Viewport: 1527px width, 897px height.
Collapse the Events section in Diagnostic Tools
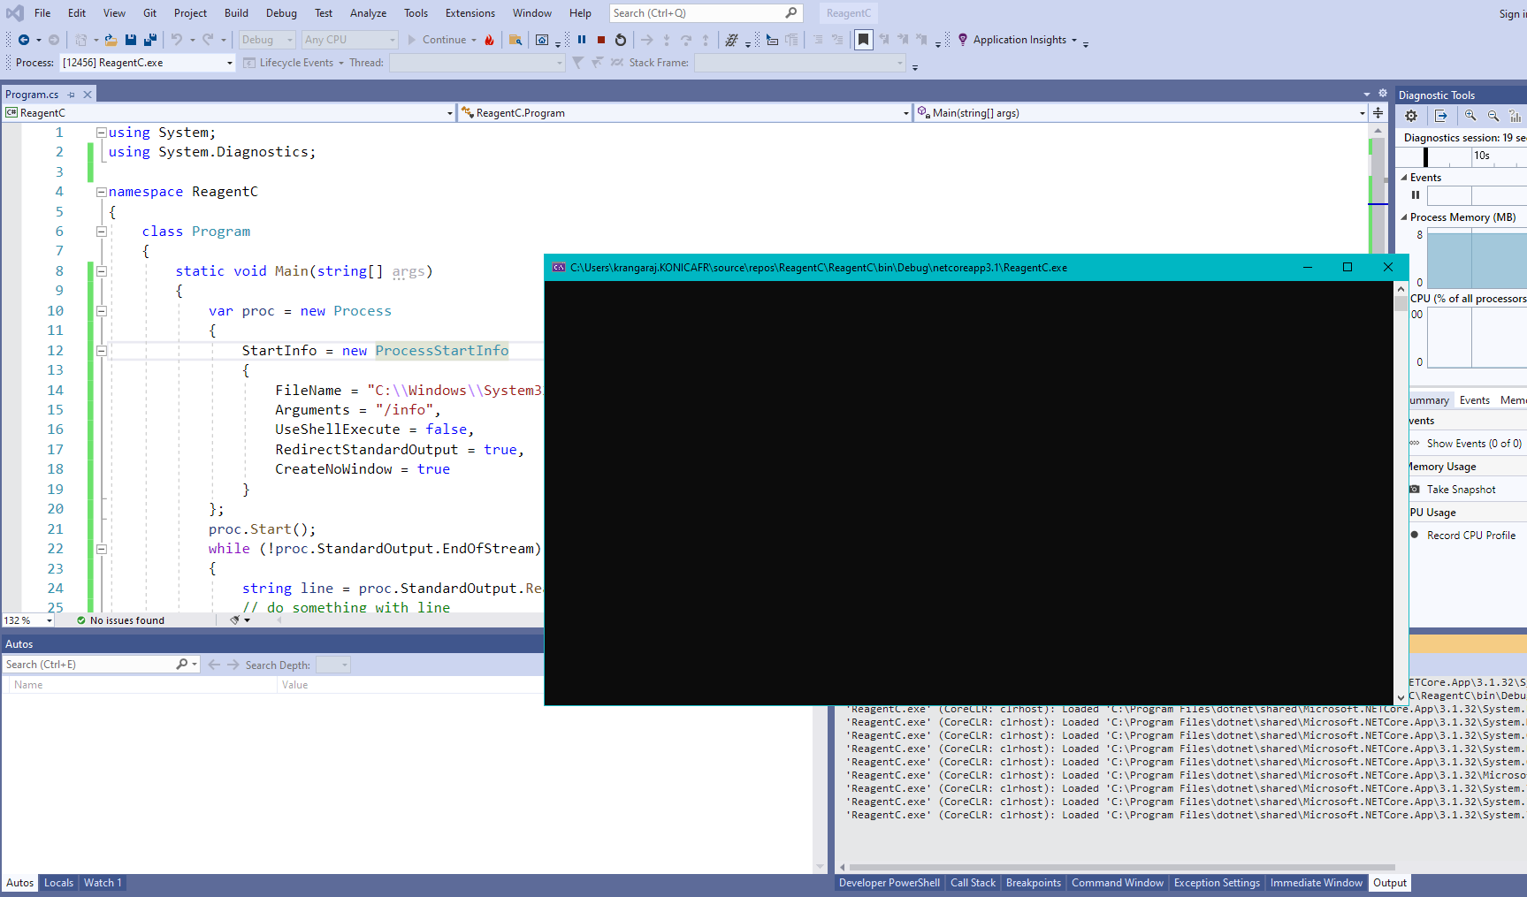[1404, 178]
